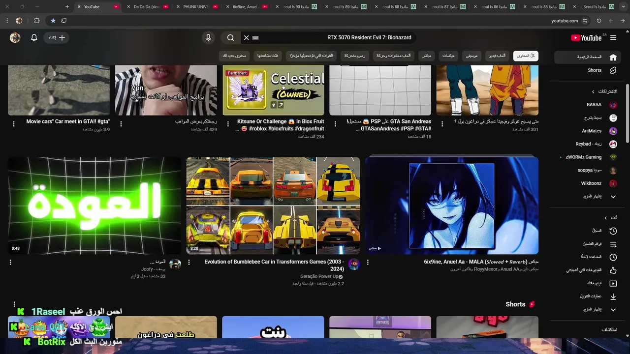
Task: Click the YouTube logo
Action: (586, 38)
